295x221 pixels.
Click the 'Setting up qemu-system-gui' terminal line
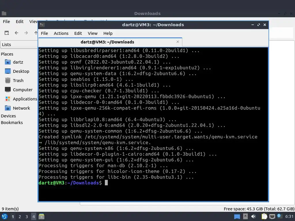click(116, 160)
